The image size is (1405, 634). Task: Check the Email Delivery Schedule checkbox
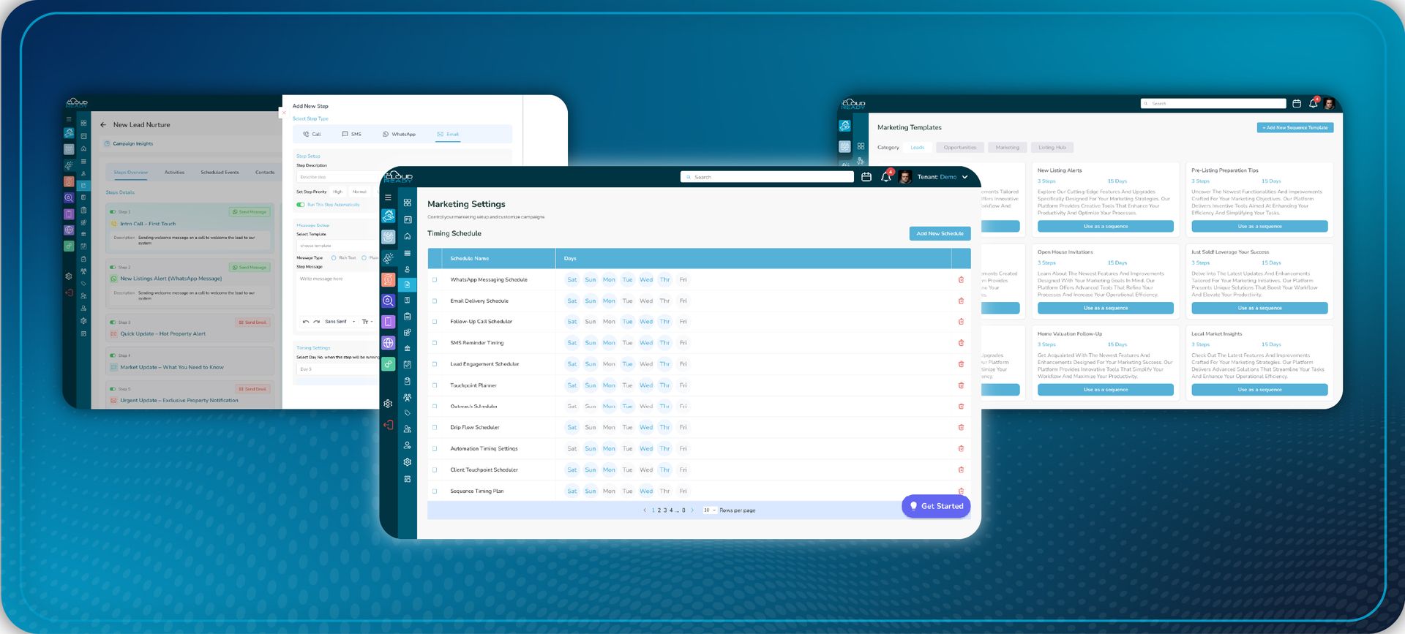[x=435, y=301]
